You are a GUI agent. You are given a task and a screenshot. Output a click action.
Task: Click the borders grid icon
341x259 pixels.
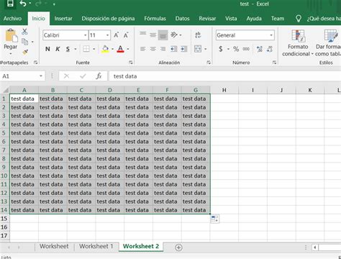86,49
